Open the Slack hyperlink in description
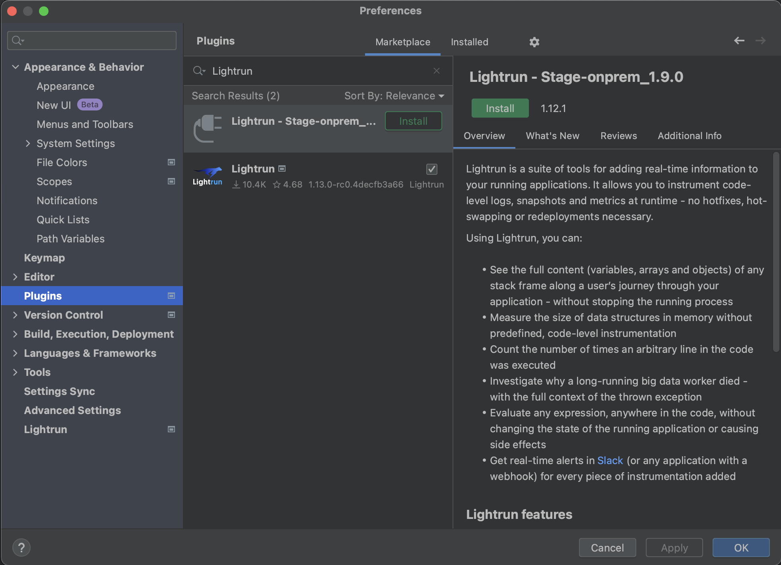Image resolution: width=781 pixels, height=565 pixels. coord(610,461)
